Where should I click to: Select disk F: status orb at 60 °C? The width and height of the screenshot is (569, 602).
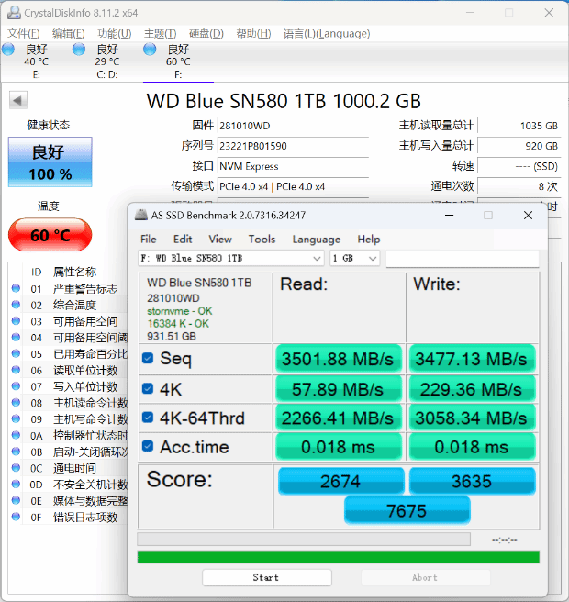(150, 50)
